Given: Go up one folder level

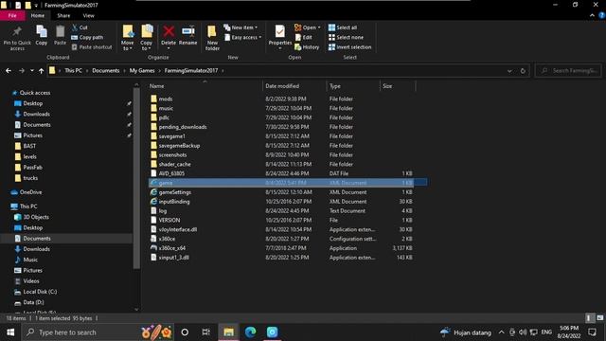Looking at the screenshot, I should click(x=41, y=71).
